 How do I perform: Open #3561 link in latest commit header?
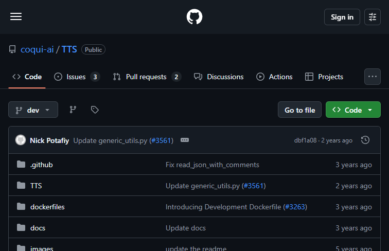[161, 140]
